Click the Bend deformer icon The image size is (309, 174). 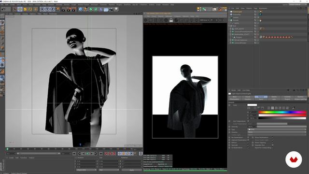[x=101, y=9]
